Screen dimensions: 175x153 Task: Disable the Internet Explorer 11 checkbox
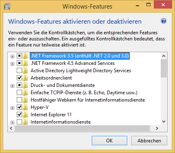tap(19, 115)
